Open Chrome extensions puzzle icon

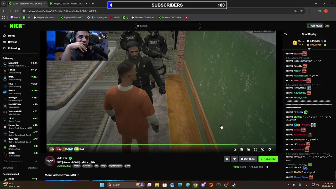click(310, 11)
